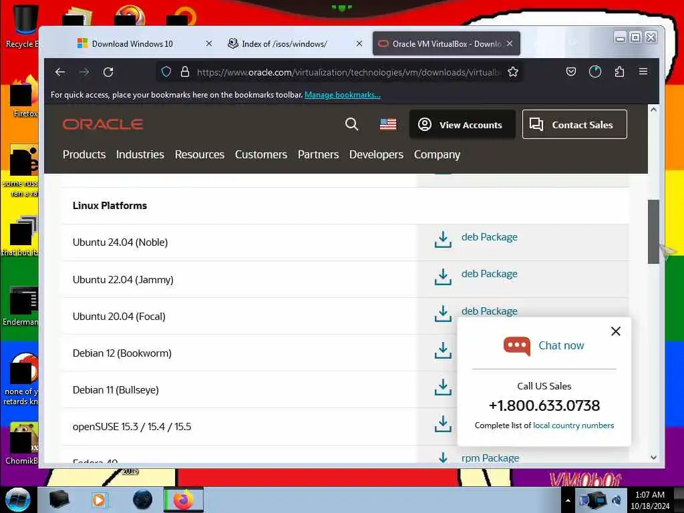Close the Download Windows 10 tab
Screen dimensions: 684x513
coord(209,43)
